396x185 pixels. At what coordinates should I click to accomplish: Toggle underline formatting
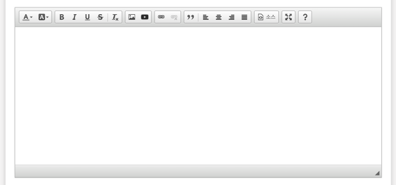[87, 17]
